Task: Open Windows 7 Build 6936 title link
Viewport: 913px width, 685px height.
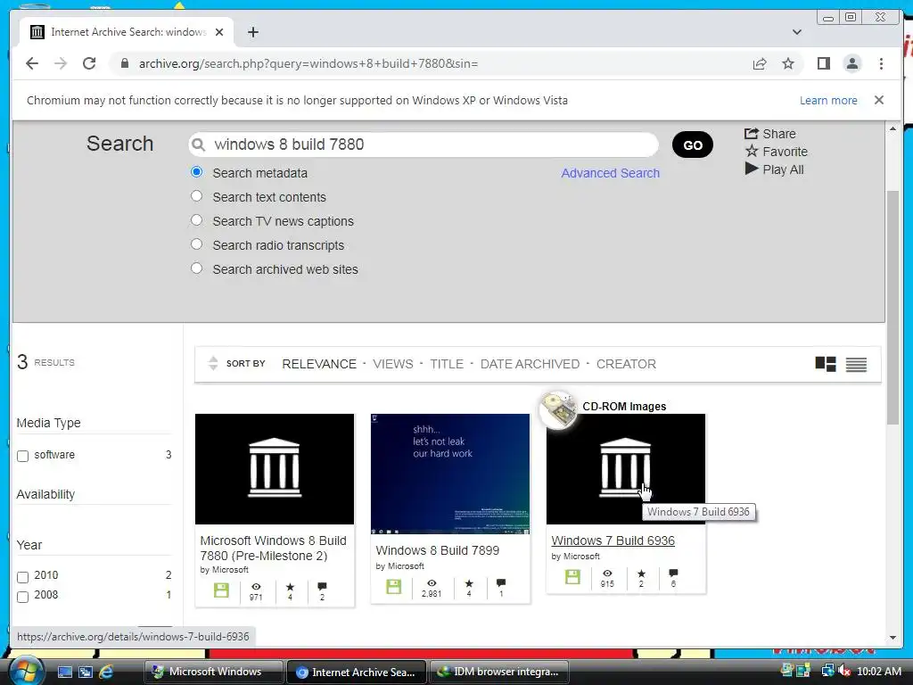Action: [x=613, y=541]
